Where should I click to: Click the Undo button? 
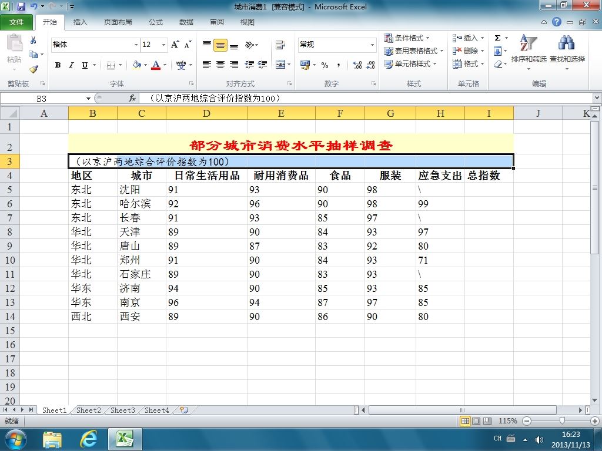34,6
